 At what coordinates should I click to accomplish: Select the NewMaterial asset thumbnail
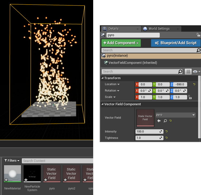[x=13, y=174]
